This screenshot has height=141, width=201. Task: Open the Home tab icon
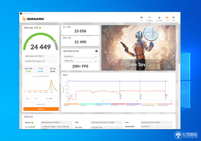point(141,18)
